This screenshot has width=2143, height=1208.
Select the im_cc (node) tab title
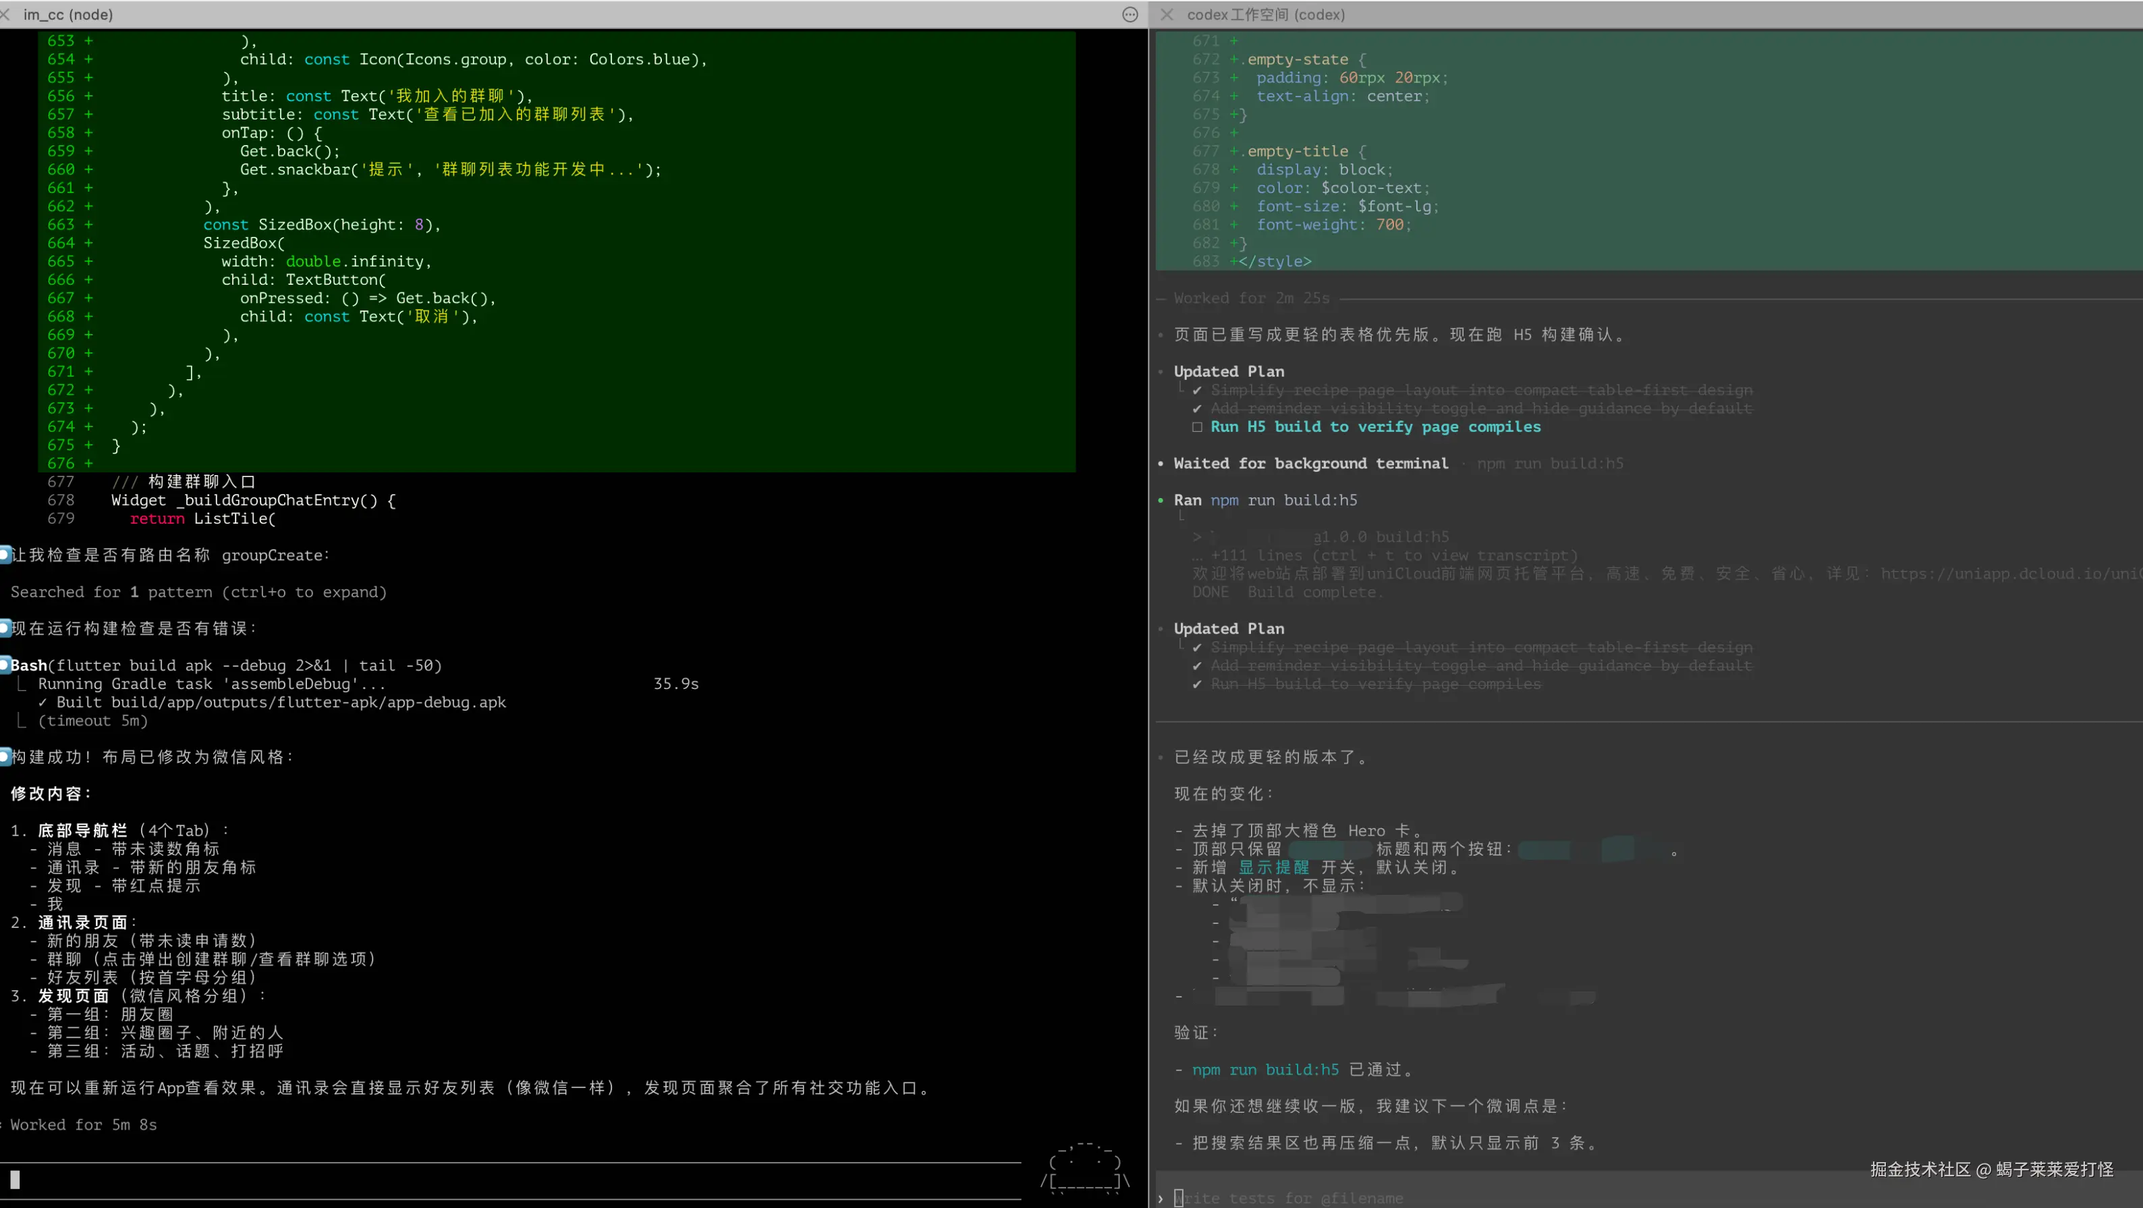click(68, 14)
